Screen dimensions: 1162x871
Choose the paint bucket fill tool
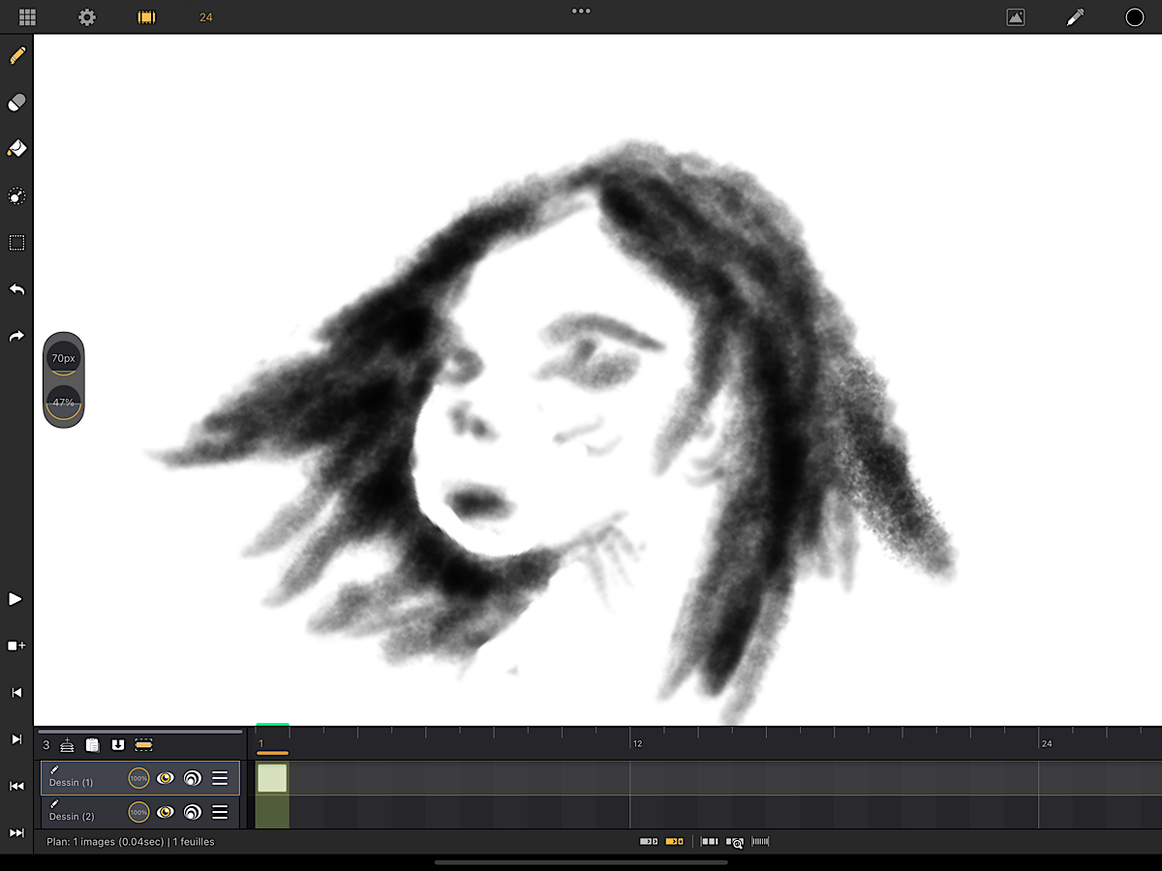point(16,149)
